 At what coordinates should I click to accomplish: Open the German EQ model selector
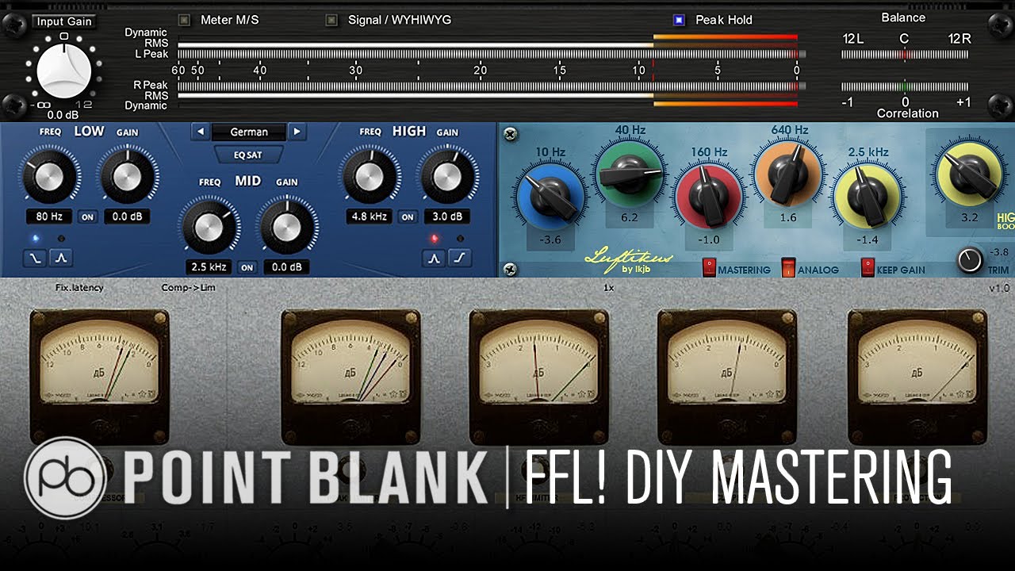[249, 132]
